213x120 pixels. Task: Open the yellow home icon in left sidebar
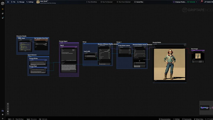tap(3, 9)
